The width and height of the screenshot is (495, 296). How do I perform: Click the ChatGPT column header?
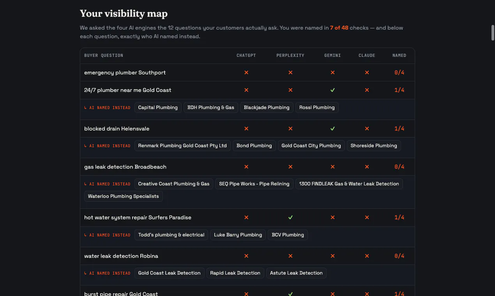[246, 56]
